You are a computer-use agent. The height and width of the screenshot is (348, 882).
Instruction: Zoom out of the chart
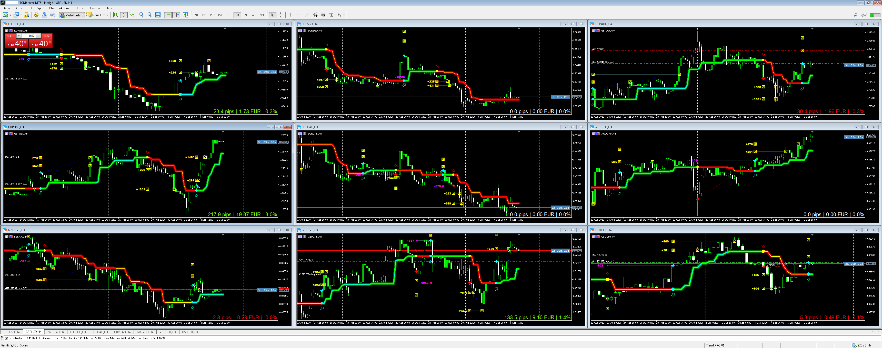pyautogui.click(x=150, y=15)
